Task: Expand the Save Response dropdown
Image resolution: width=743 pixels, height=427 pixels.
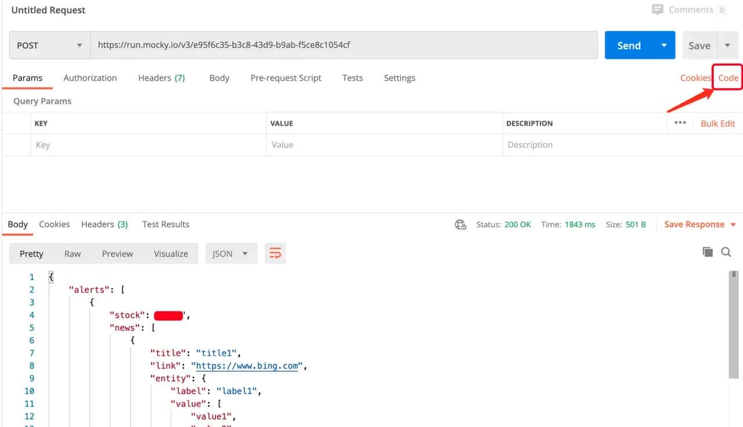Action: (x=733, y=225)
